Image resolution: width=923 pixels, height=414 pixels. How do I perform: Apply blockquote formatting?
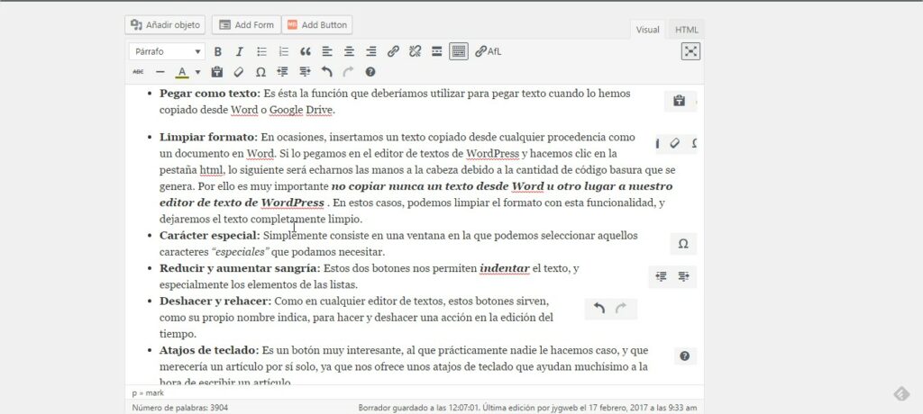coord(306,52)
